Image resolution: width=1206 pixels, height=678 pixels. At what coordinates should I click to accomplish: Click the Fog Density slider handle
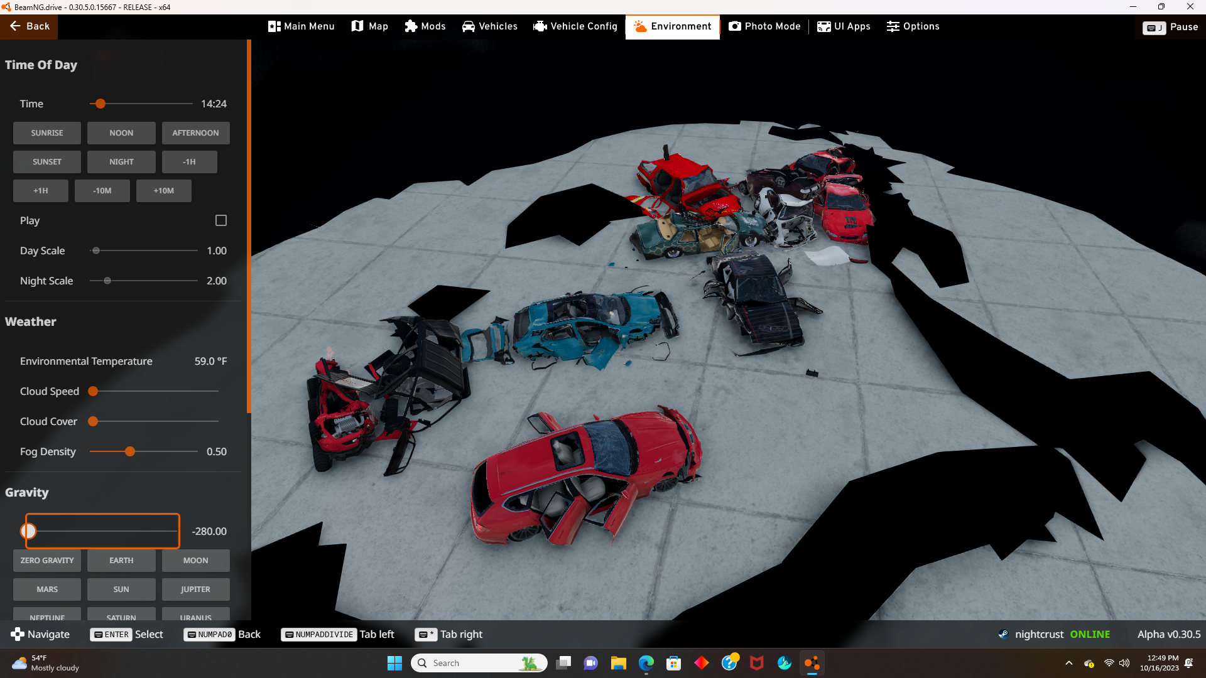(x=130, y=451)
